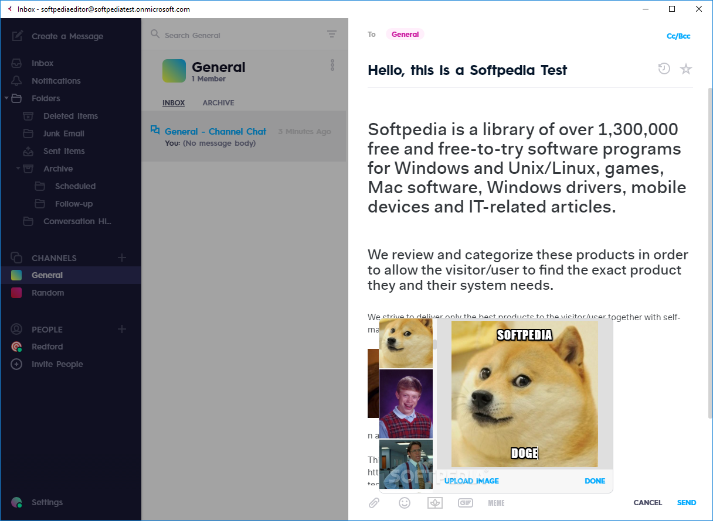Image resolution: width=713 pixels, height=521 pixels.
Task: Click the SOFTPEDIA top meme caption
Action: pos(524,335)
